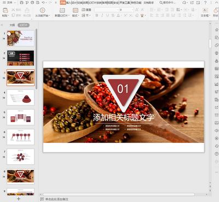
Task: Toggle Bold formatting
Action: click(x=97, y=15)
